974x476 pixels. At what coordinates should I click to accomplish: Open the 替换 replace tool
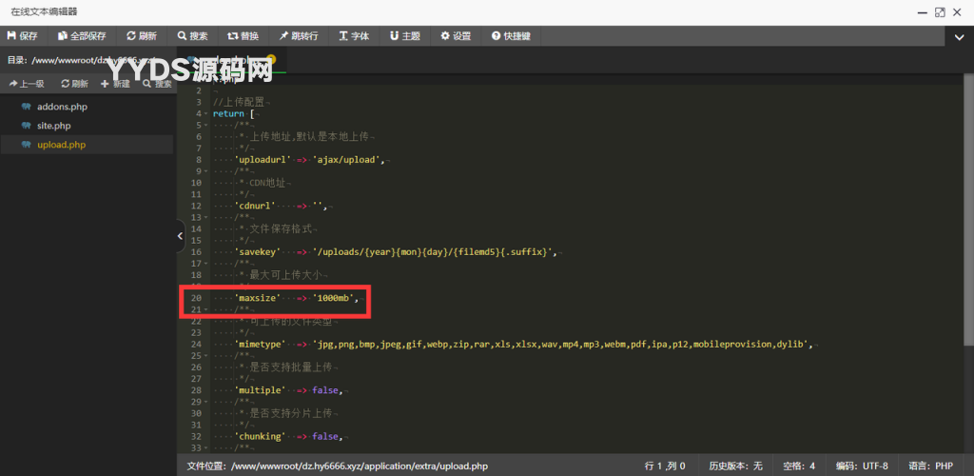[x=243, y=36]
